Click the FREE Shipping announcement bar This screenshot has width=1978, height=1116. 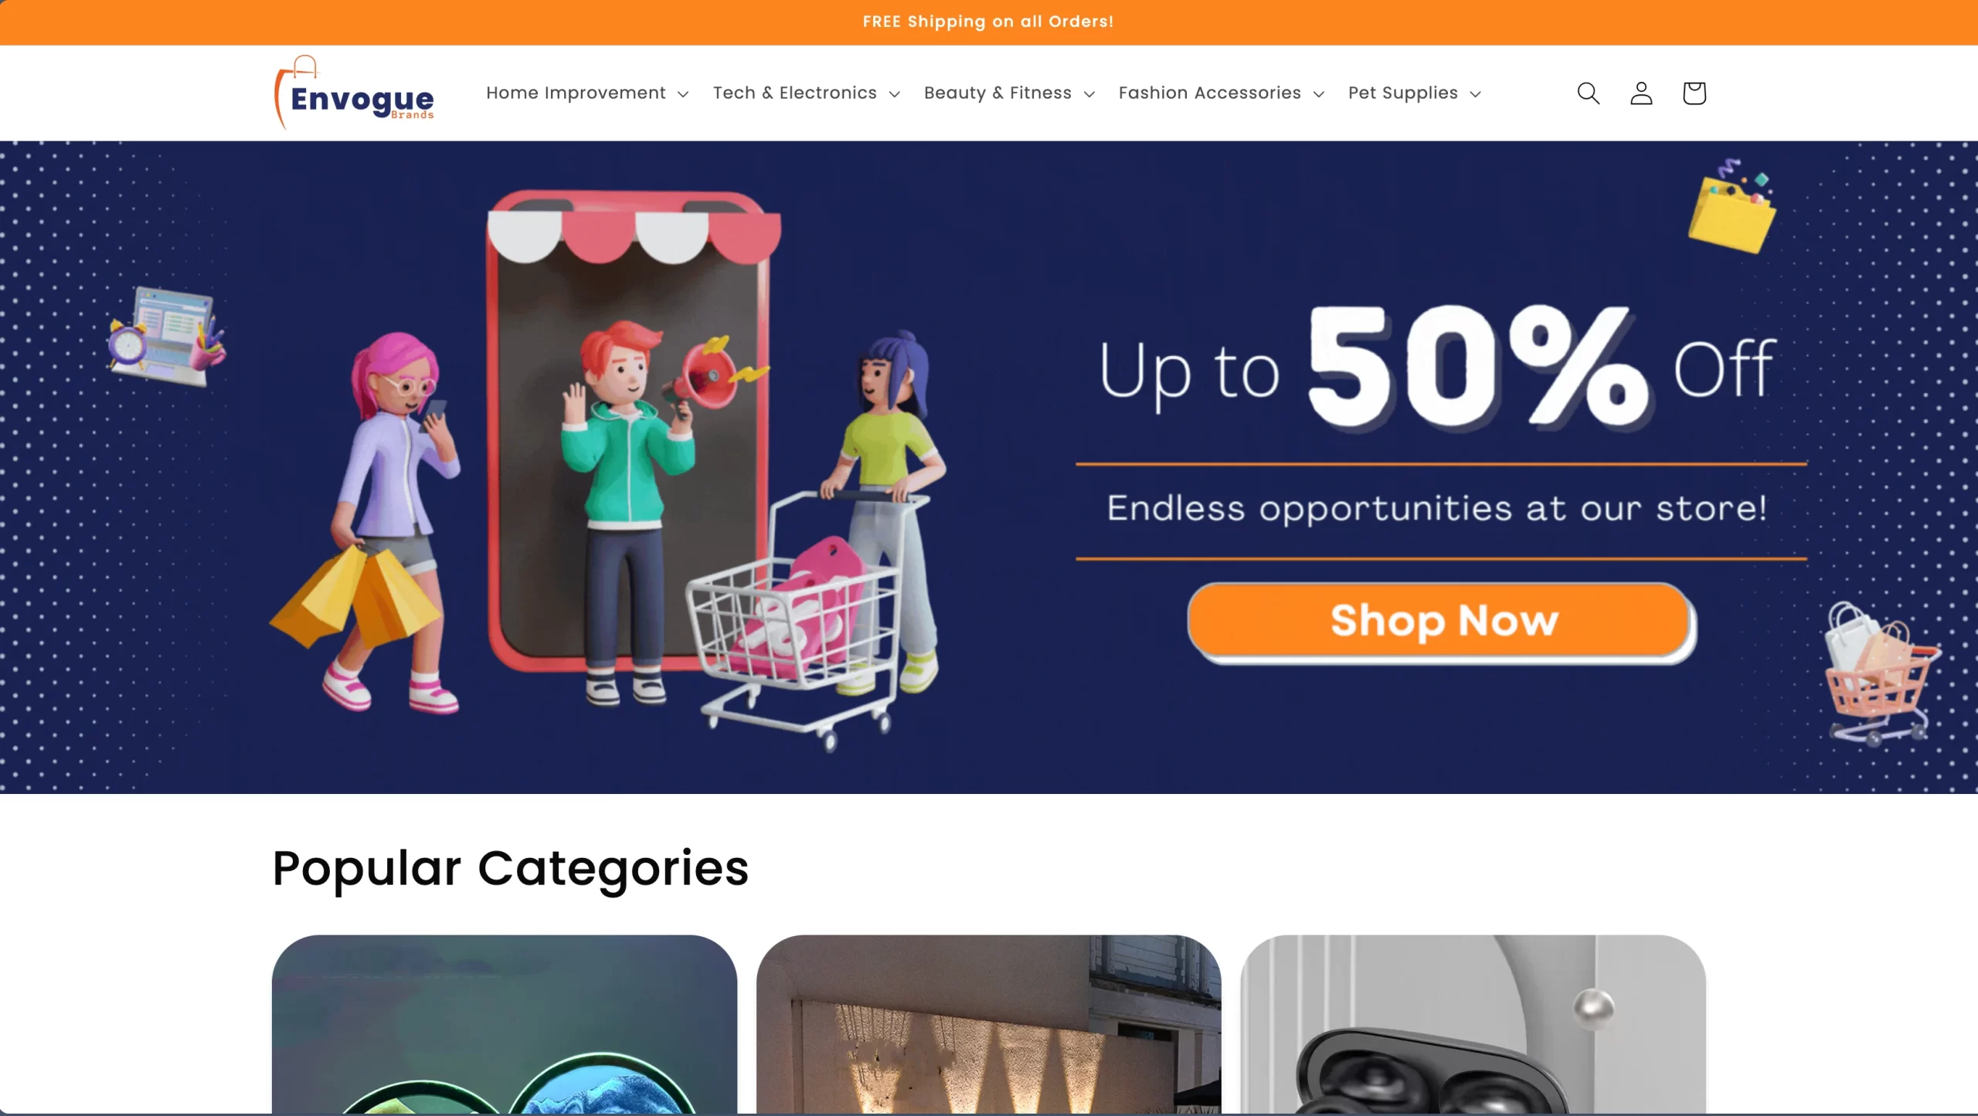tap(989, 22)
